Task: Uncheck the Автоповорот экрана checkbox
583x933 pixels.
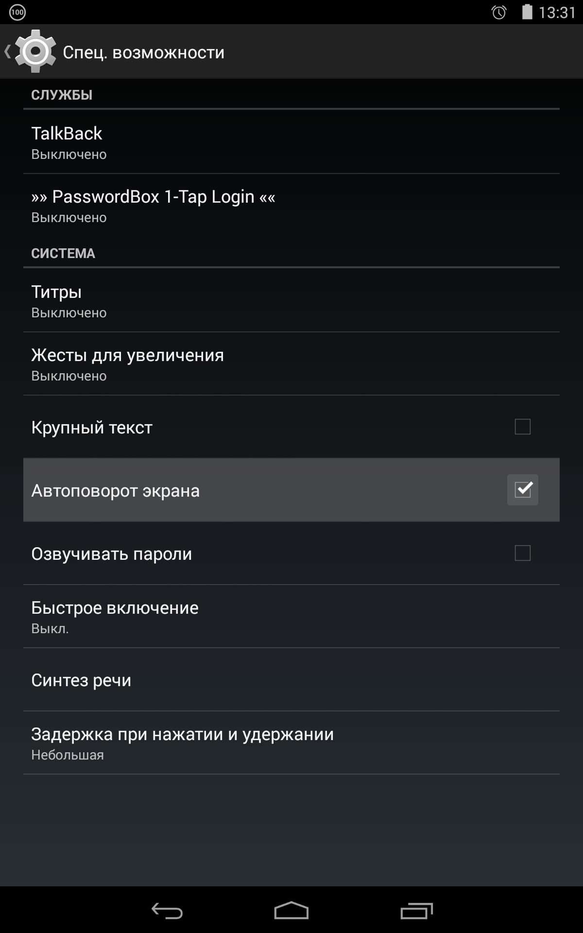Action: [x=523, y=490]
